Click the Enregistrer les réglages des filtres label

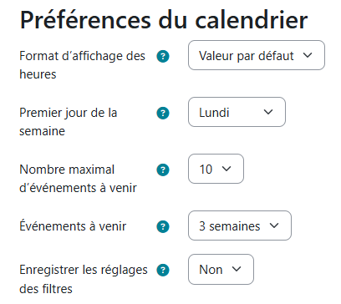84,279
